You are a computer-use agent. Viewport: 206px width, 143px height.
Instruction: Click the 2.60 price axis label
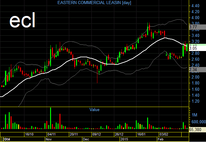pos(195,59)
